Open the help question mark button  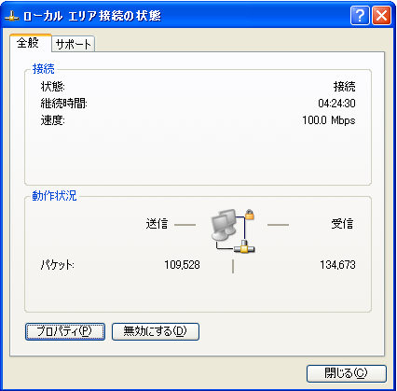(x=360, y=15)
